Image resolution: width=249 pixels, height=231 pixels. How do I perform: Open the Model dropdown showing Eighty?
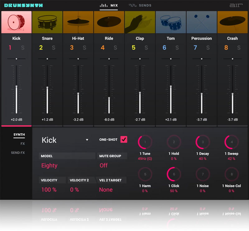click(x=49, y=165)
